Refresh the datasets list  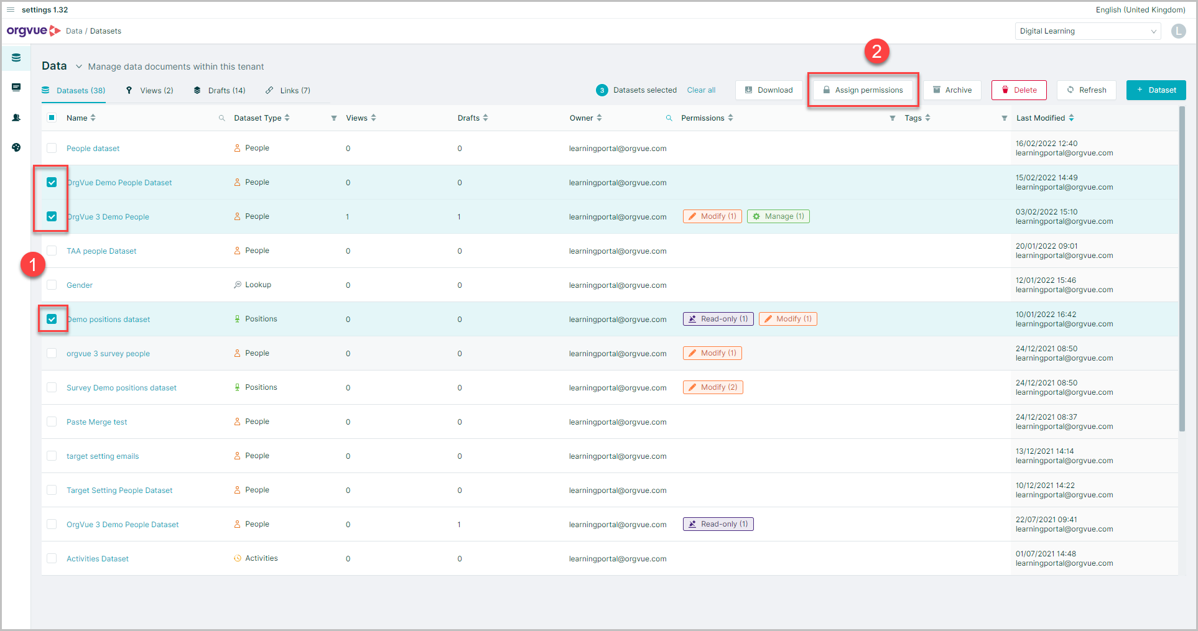pyautogui.click(x=1087, y=90)
